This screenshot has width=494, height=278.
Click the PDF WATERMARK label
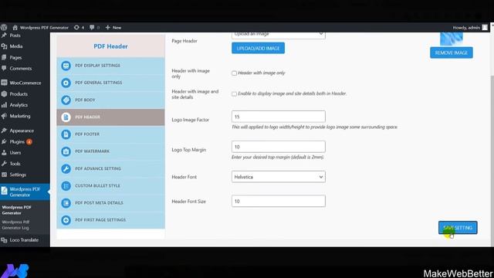pos(92,151)
